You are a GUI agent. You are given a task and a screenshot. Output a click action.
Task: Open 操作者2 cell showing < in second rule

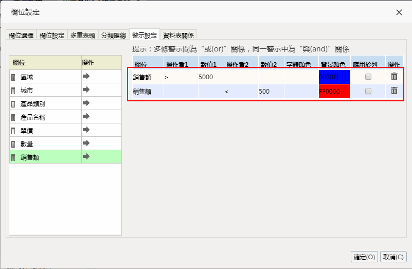pyautogui.click(x=241, y=92)
